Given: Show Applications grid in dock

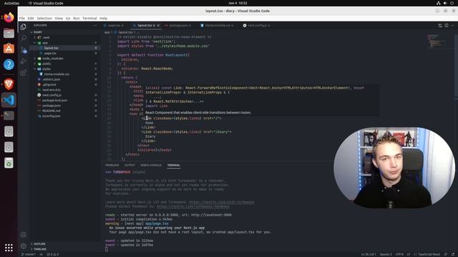Looking at the screenshot, I should 9,248.
